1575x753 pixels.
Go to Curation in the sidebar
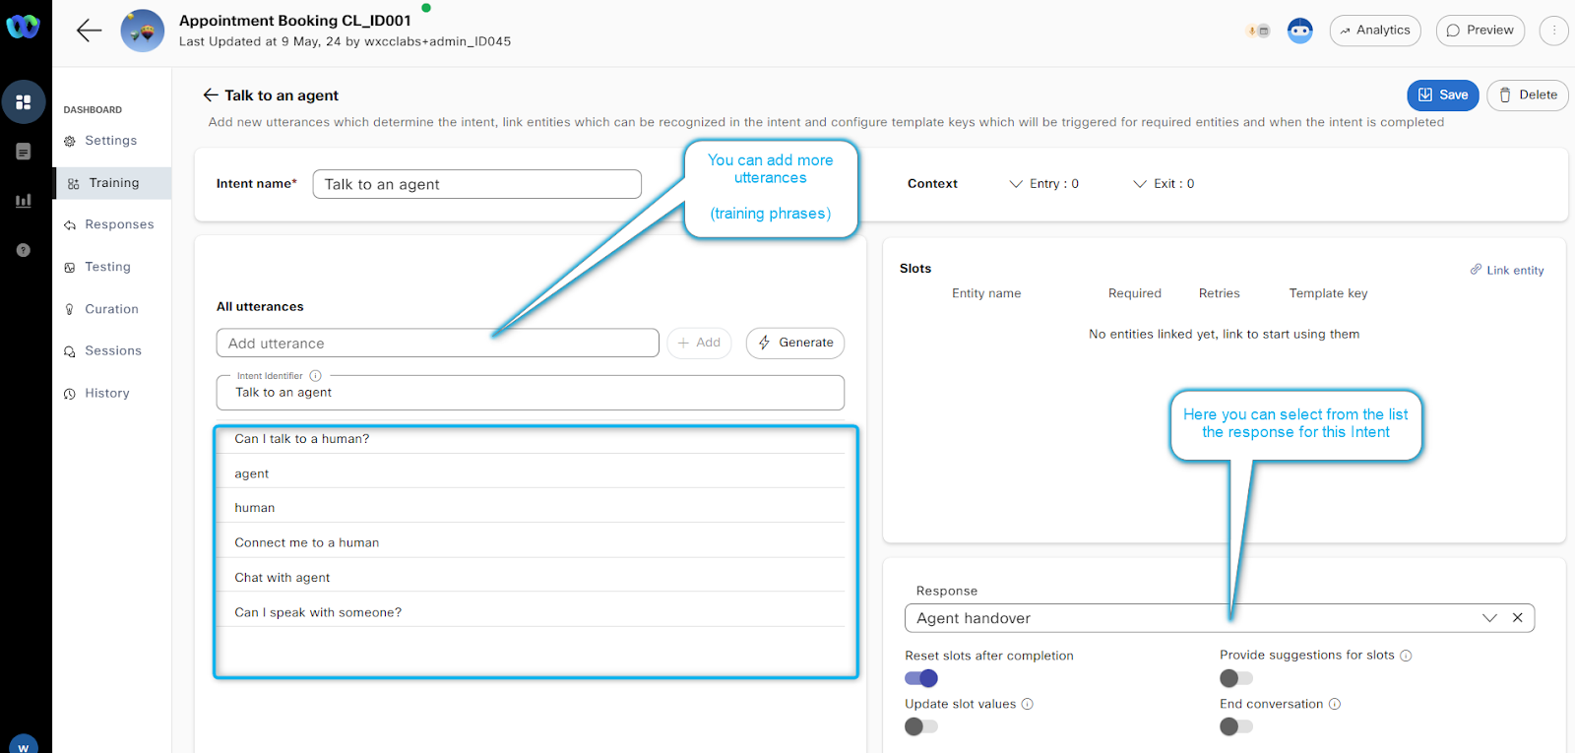[x=111, y=309]
